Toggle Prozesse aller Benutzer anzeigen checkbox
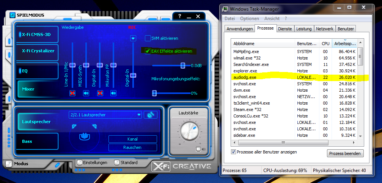Image resolution: width=382 pixels, height=183 pixels. (x=233, y=152)
